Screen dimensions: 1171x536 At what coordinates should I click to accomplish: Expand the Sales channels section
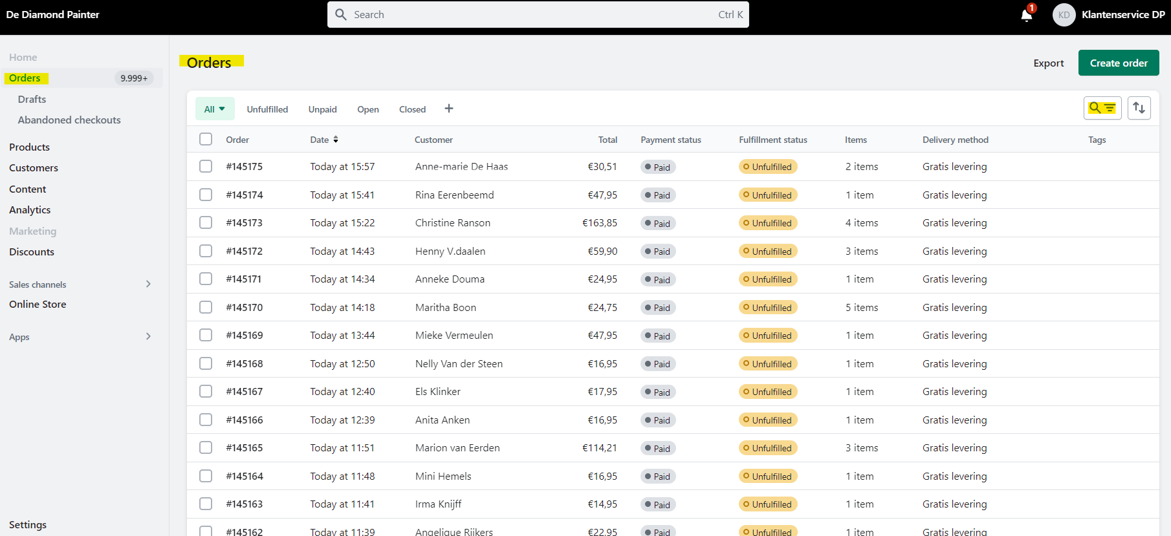click(148, 284)
